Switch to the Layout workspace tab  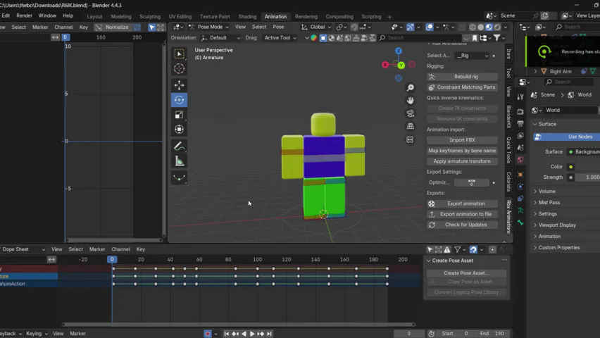click(x=94, y=16)
